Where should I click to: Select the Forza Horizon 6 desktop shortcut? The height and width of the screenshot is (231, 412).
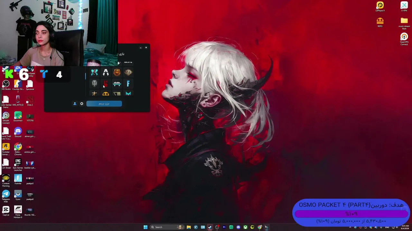pos(18,212)
